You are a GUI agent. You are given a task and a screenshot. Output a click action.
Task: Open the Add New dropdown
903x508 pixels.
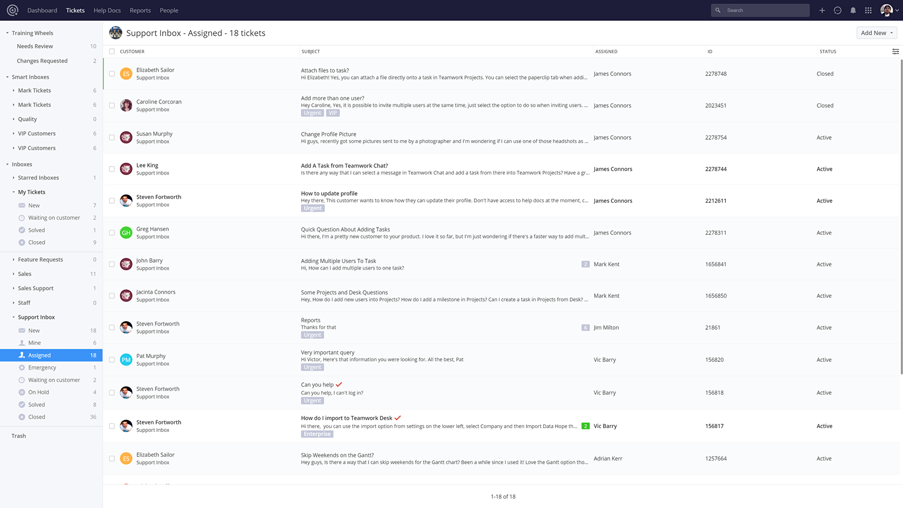pyautogui.click(x=877, y=33)
